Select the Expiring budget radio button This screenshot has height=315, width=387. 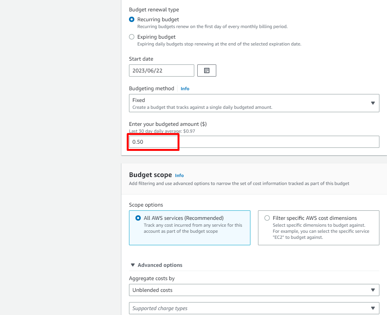pos(132,37)
